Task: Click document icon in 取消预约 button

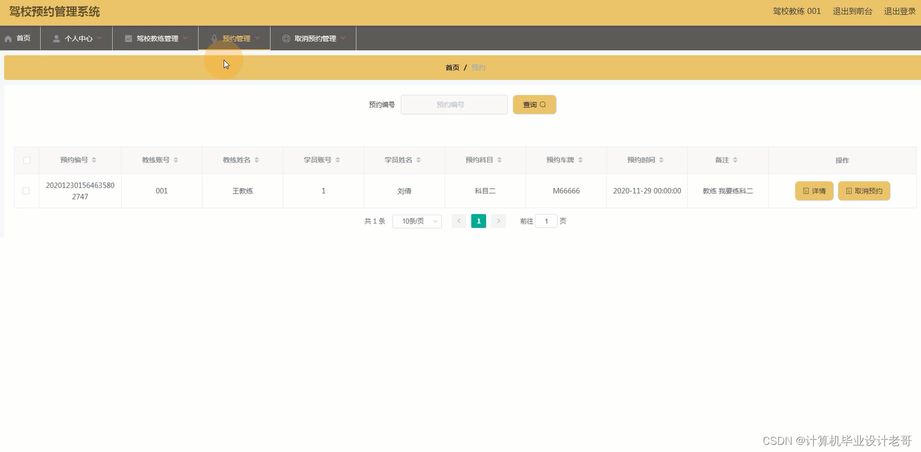Action: [x=849, y=191]
